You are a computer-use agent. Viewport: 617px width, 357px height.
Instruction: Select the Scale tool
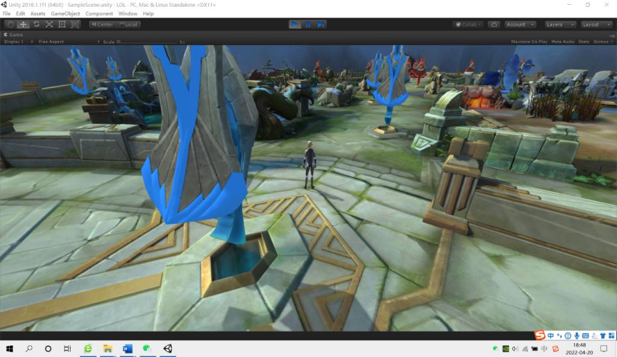(49, 25)
